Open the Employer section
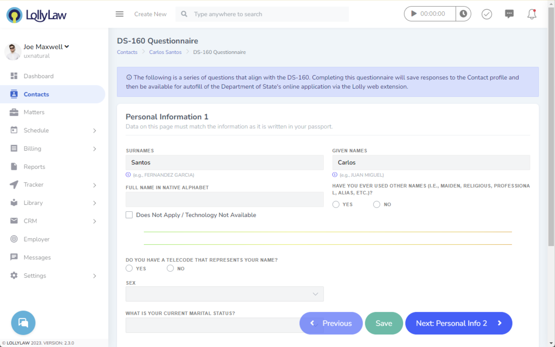555x347 pixels. click(37, 239)
